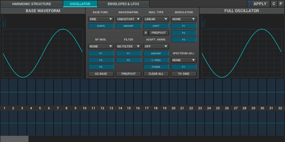
Task: Toggle PRE/POST next to the R button
Action: pos(159,33)
